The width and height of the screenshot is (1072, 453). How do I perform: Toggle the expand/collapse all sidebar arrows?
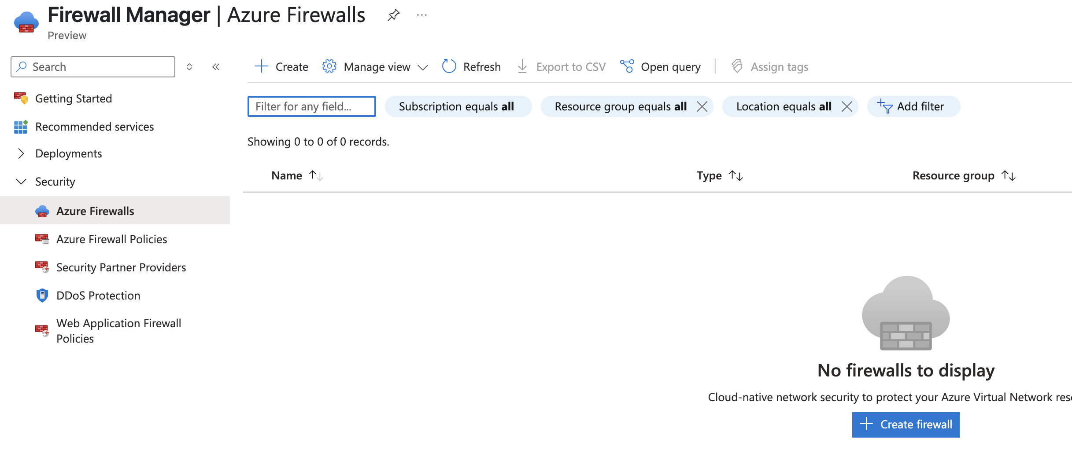[189, 67]
